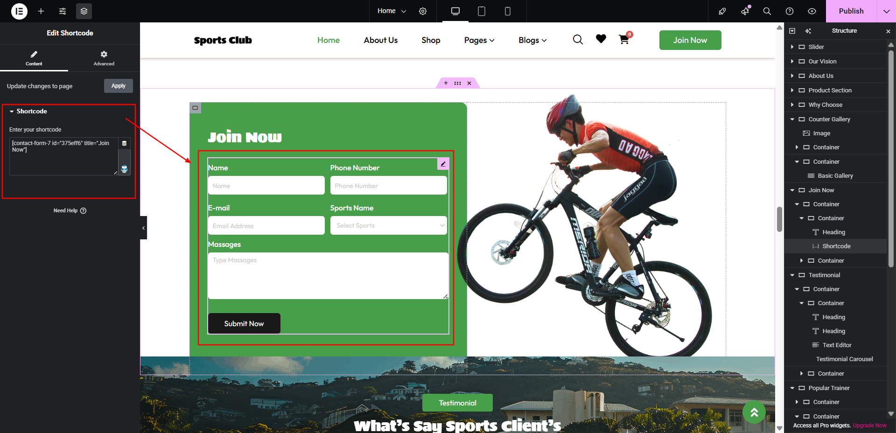Collapse Popular Trainer tree item
Viewport: 896px width, 433px height.
[792, 388]
